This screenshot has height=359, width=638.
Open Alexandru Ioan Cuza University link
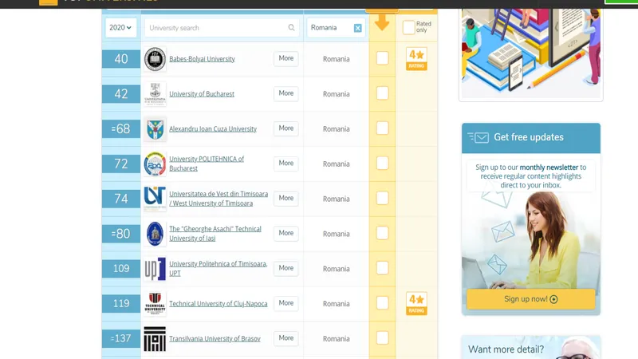coord(213,129)
